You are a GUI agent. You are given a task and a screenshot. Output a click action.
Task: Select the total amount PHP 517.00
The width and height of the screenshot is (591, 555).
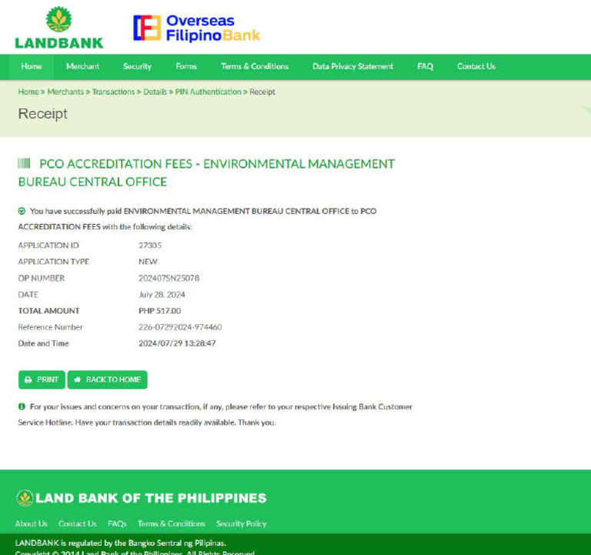pyautogui.click(x=160, y=311)
